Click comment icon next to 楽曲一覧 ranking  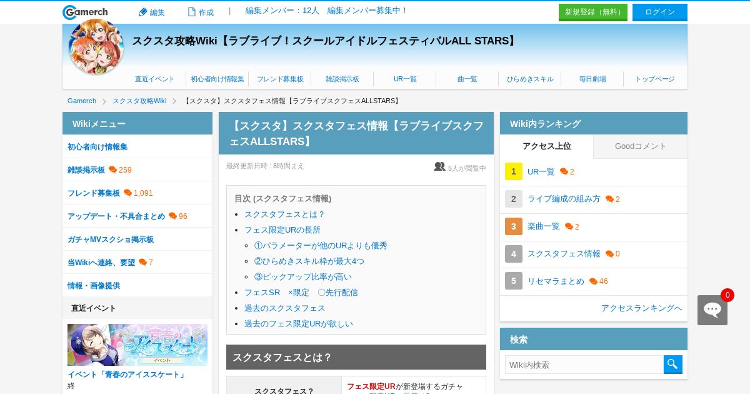pos(569,226)
